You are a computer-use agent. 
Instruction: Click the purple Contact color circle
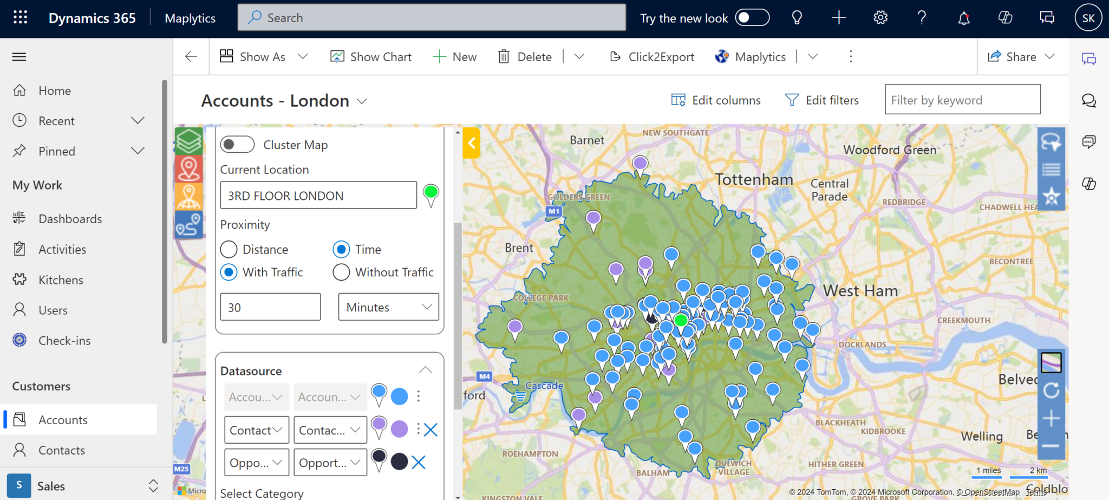[x=399, y=429]
